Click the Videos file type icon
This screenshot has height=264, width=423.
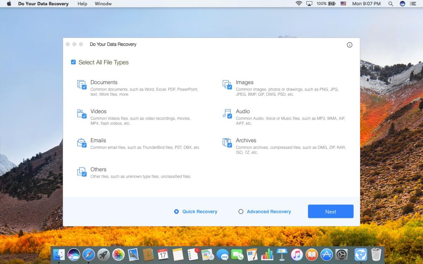tap(81, 114)
